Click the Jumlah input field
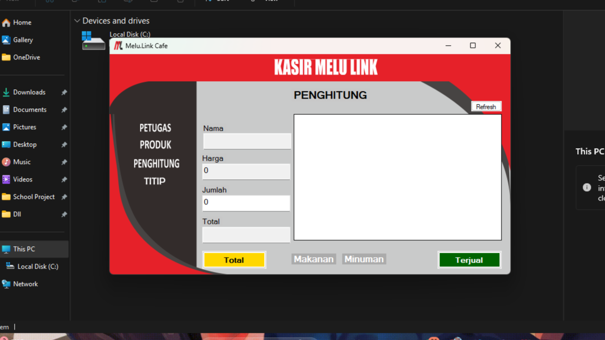This screenshot has width=605, height=340. (x=246, y=203)
